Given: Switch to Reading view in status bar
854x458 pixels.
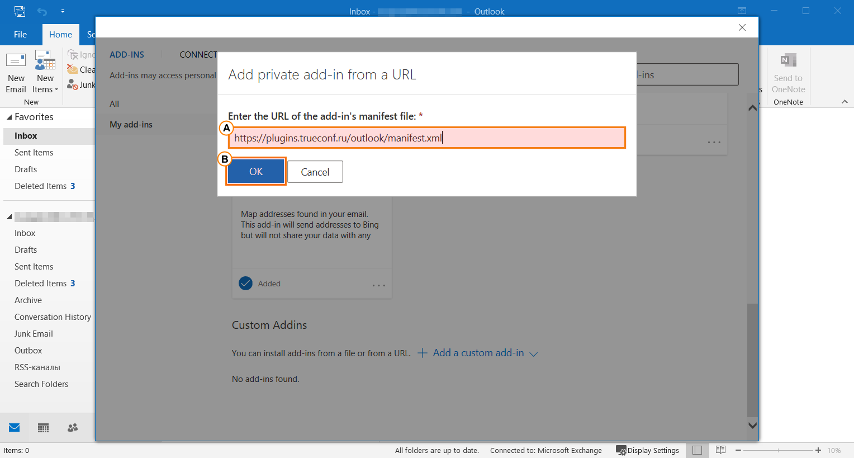Looking at the screenshot, I should [x=720, y=450].
